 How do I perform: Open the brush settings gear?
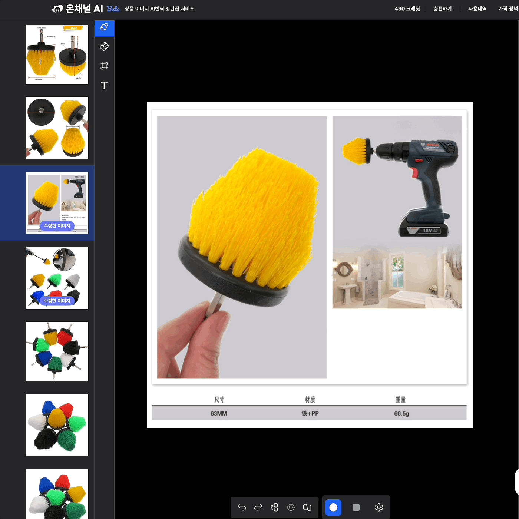point(378,507)
